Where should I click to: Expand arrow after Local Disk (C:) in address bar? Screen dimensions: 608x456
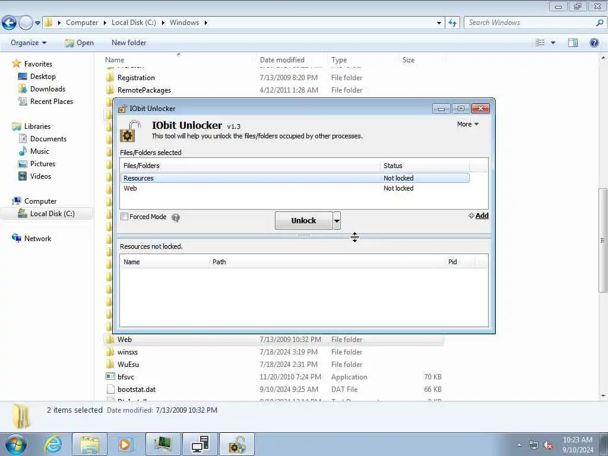tap(163, 23)
